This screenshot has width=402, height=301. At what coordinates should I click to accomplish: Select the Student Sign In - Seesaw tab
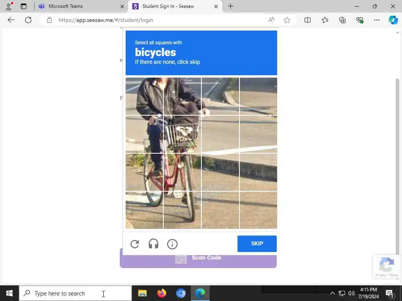(x=175, y=6)
